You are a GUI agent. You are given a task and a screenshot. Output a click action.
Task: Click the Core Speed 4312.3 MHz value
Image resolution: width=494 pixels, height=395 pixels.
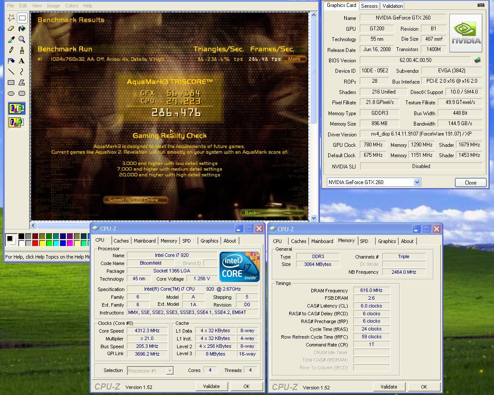(147, 330)
